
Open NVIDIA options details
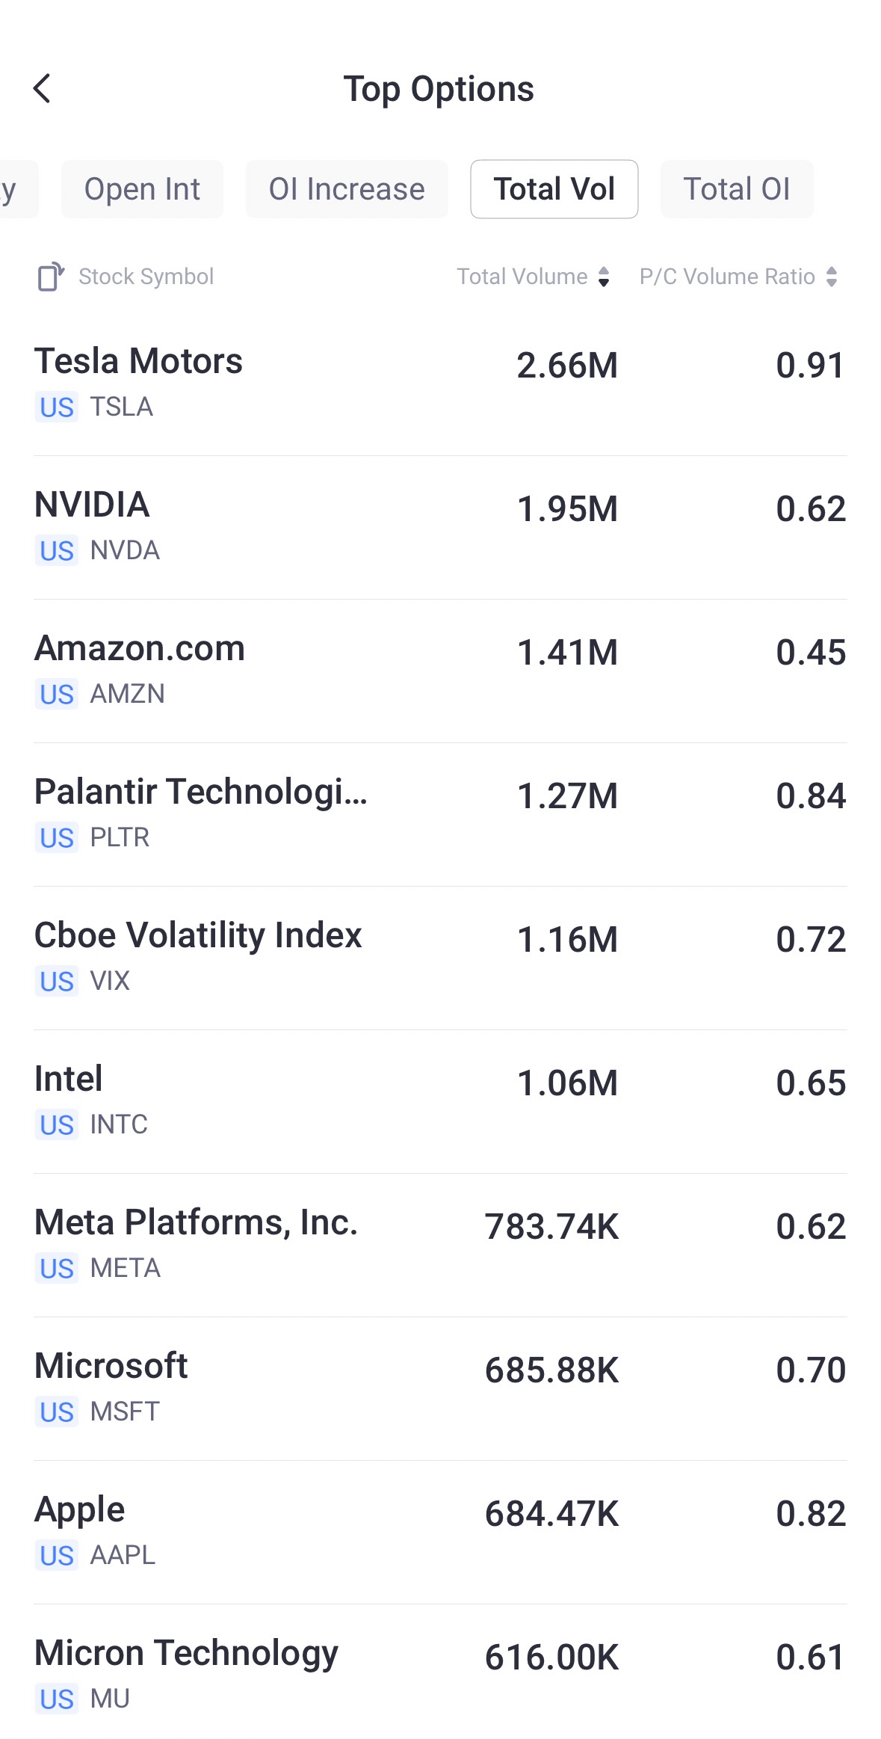(440, 526)
